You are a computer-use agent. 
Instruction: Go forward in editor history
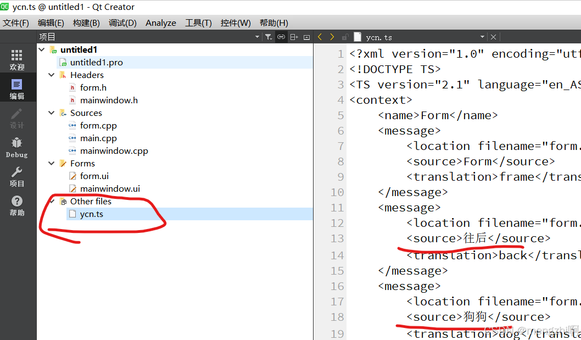[332, 37]
